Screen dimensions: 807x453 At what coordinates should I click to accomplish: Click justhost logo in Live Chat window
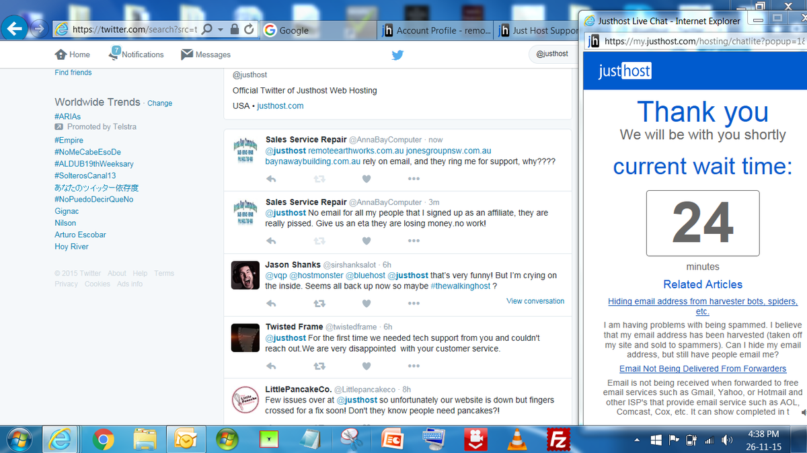pos(625,71)
